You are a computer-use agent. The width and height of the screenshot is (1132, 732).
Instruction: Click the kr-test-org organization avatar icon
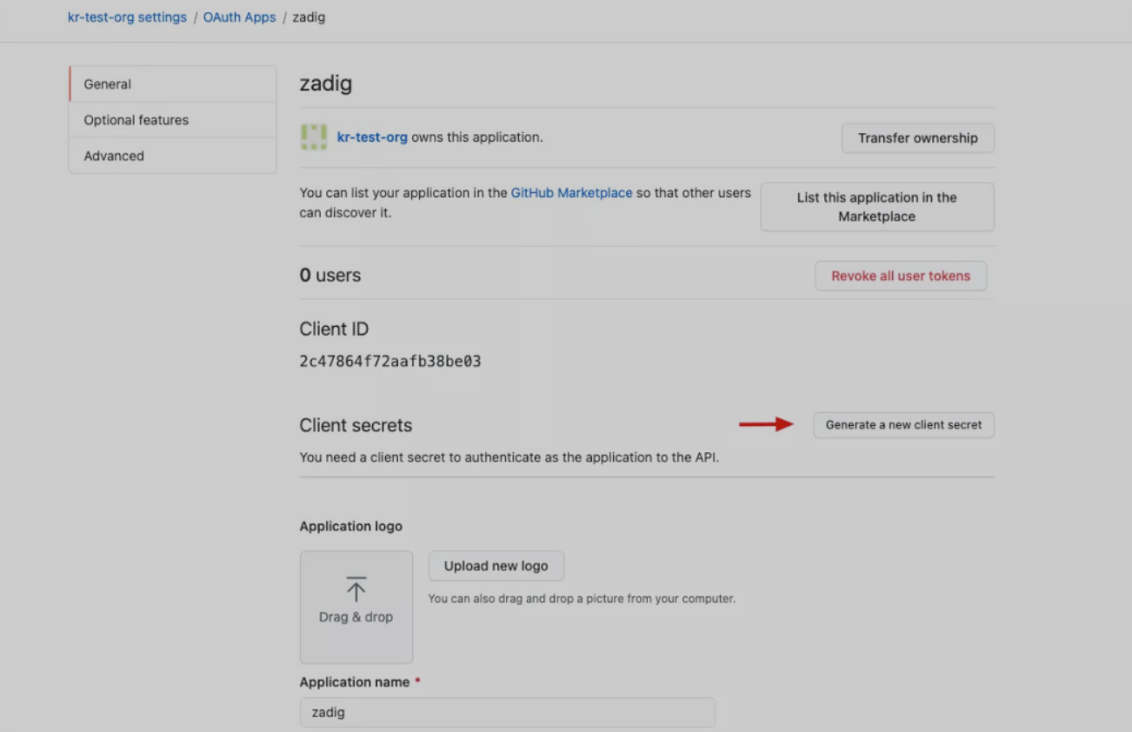tap(313, 137)
